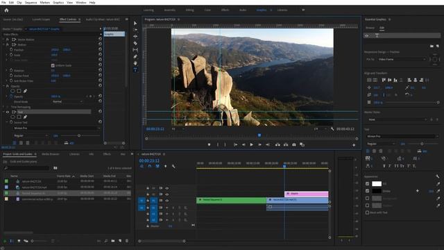Screen dimensions: 444x250
Task: Click Mark In button in Program monitor
Action: coord(217,145)
